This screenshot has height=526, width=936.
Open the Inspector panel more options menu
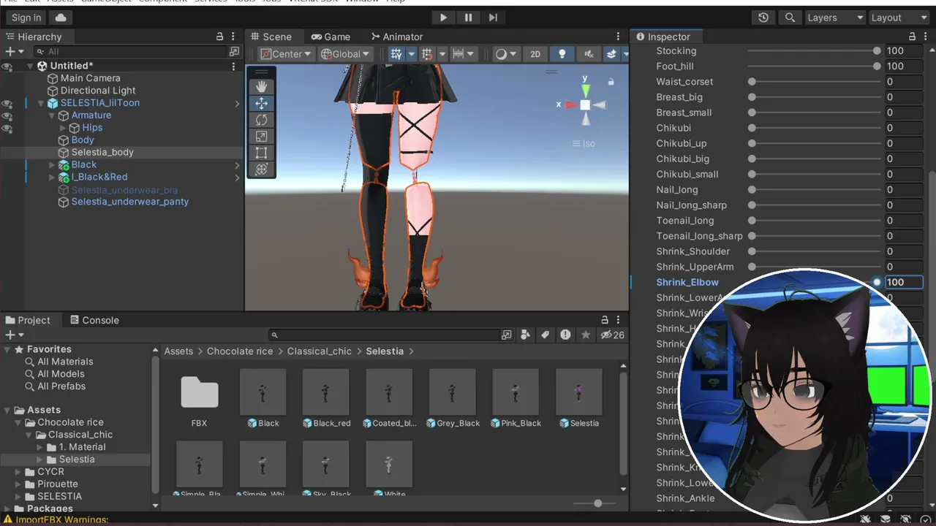point(926,37)
